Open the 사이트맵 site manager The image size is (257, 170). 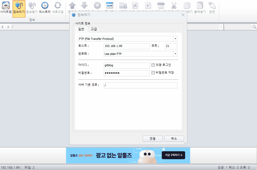(x=6, y=7)
